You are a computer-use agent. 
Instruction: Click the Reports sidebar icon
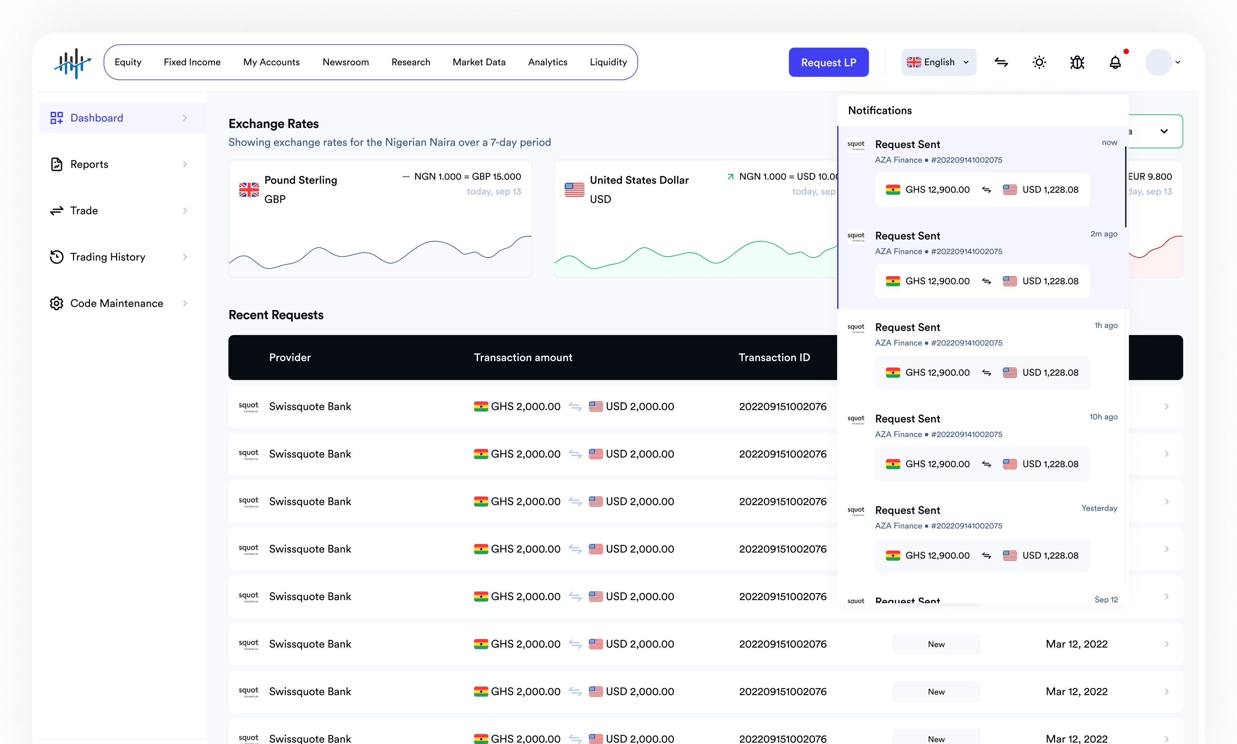(57, 164)
